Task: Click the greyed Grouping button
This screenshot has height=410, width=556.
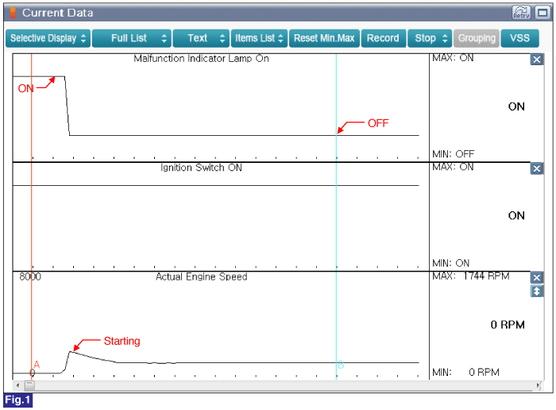Action: click(x=477, y=38)
